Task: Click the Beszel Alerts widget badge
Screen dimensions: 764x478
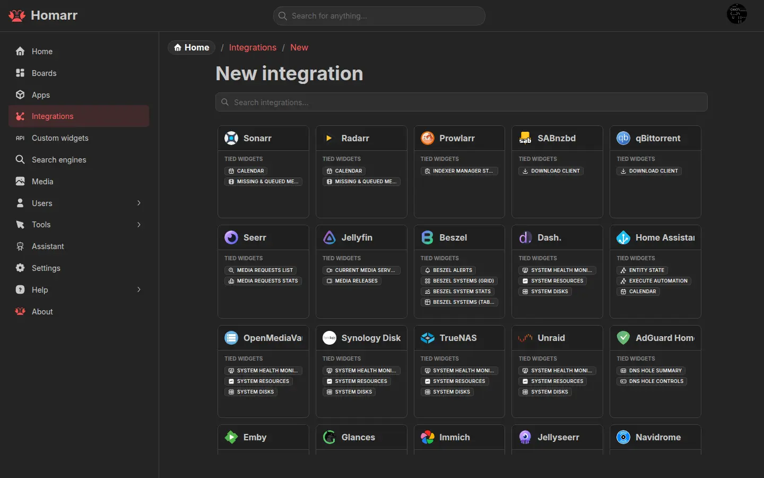Action: pos(448,270)
